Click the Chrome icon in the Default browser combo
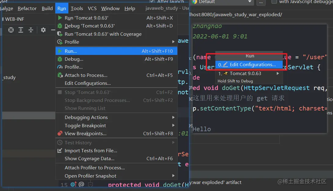 click(194, 2)
